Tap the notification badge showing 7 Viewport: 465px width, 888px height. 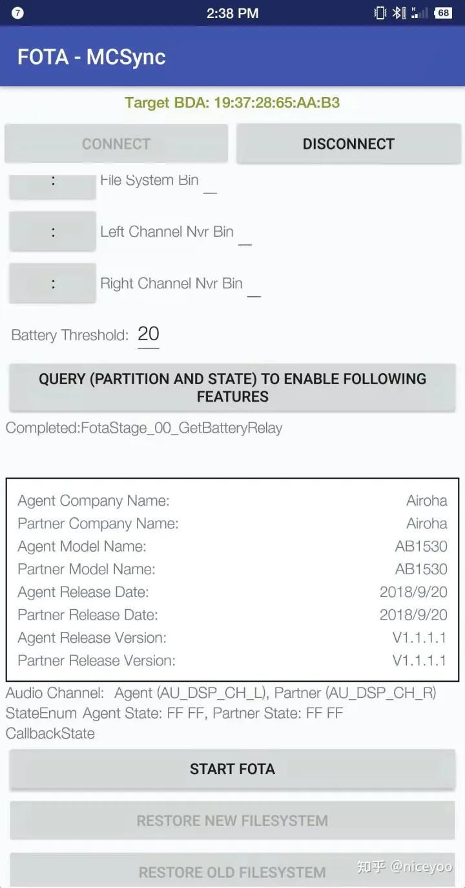tap(17, 13)
